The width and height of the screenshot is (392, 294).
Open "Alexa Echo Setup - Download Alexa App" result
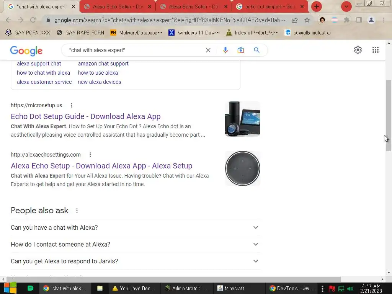[x=101, y=166]
